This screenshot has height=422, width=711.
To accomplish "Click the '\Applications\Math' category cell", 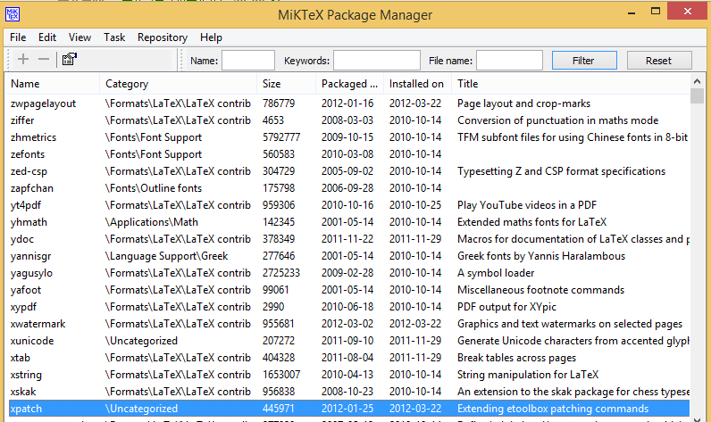I will point(152,222).
